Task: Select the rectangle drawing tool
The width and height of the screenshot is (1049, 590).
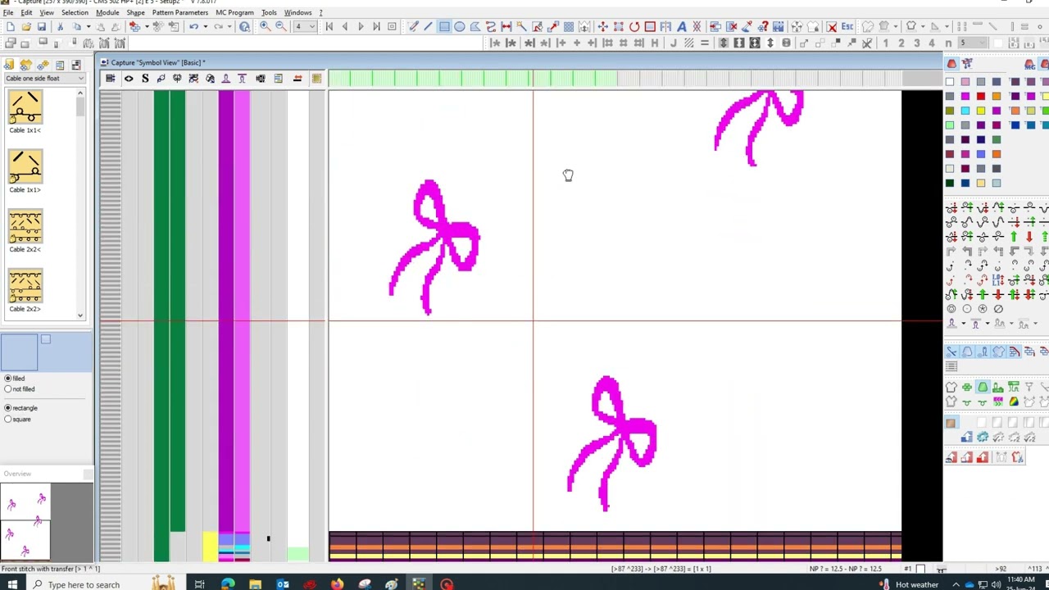Action: tap(444, 27)
